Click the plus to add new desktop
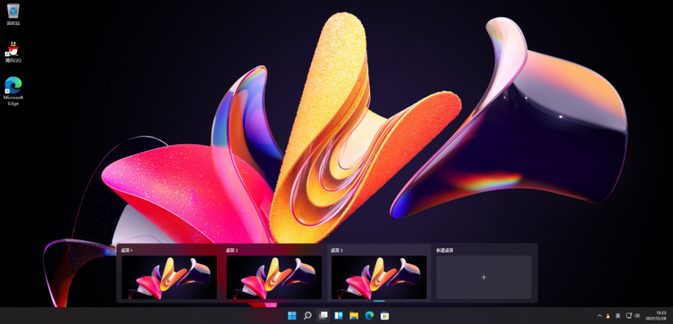The height and width of the screenshot is (324, 673). (x=484, y=277)
